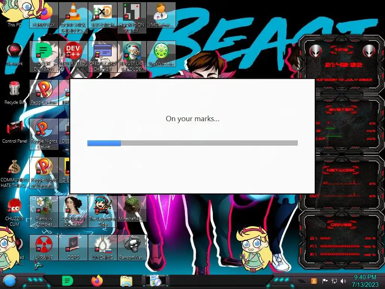Select the FURRY FUX Firefox shortcut
Image resolution: width=385 pixels, height=289 pixels.
(x=44, y=15)
